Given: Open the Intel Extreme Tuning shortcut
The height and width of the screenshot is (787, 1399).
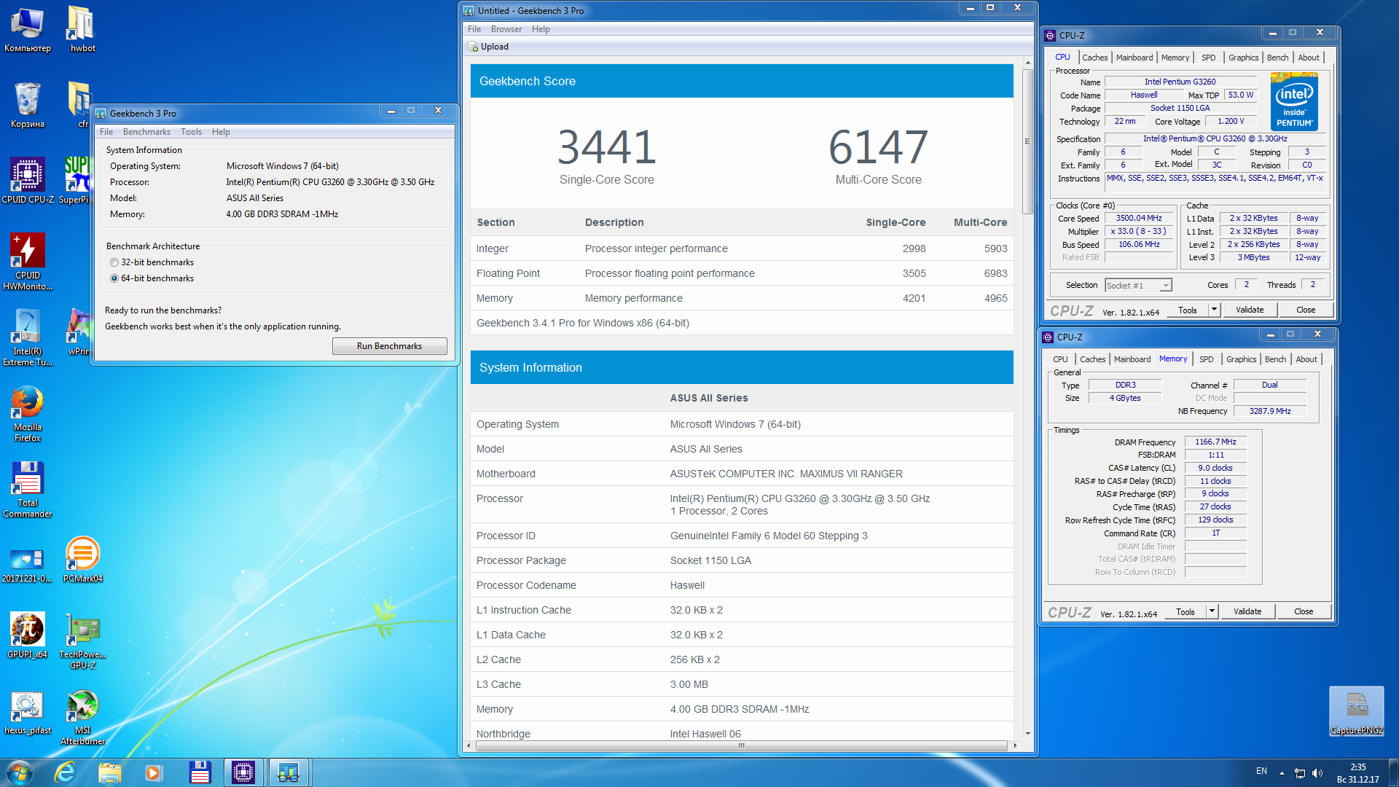Looking at the screenshot, I should pyautogui.click(x=28, y=337).
